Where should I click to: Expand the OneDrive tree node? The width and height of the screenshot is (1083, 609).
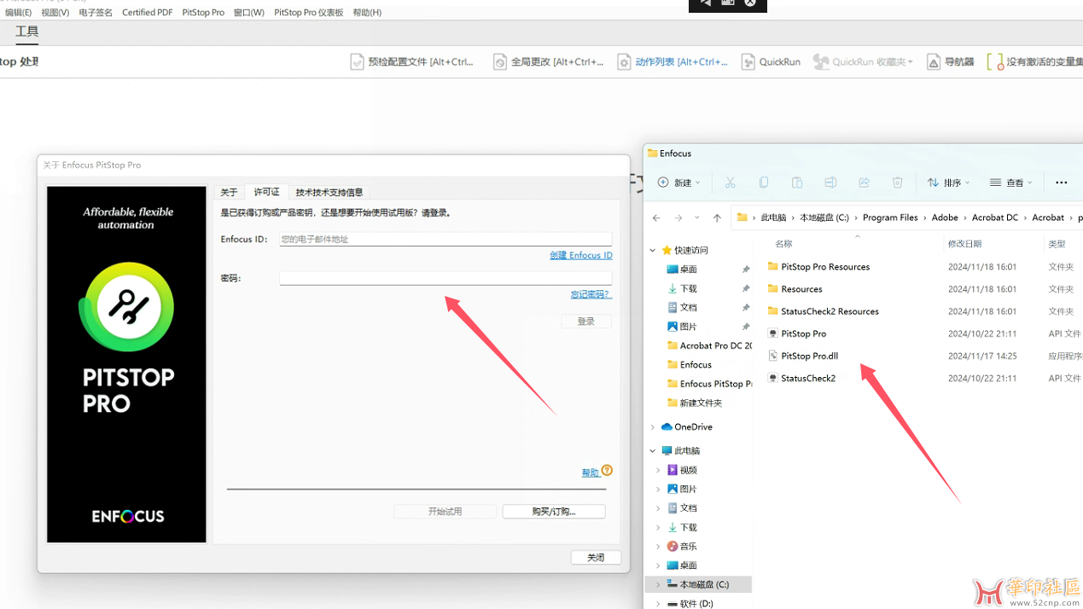pos(653,426)
